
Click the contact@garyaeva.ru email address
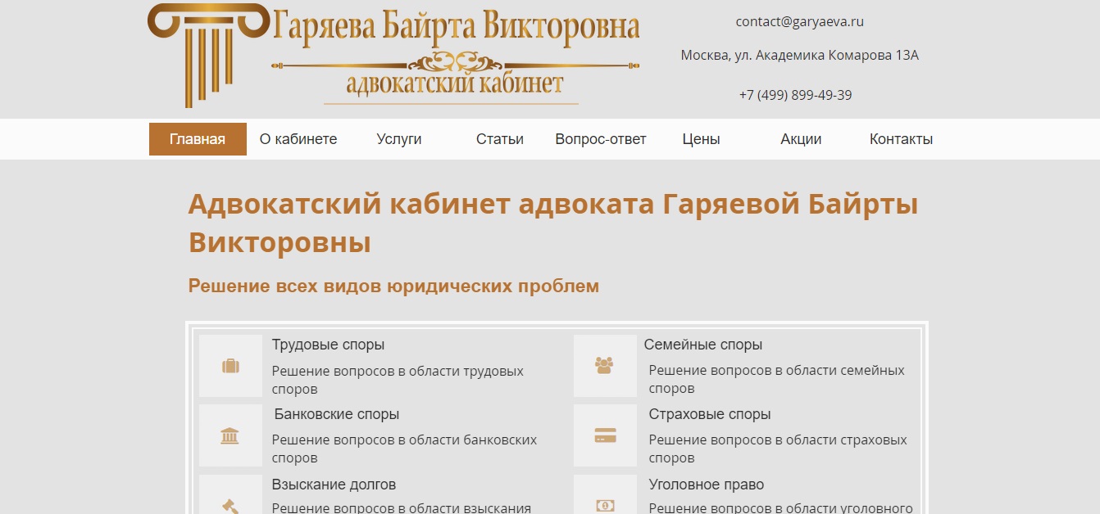[x=799, y=21]
